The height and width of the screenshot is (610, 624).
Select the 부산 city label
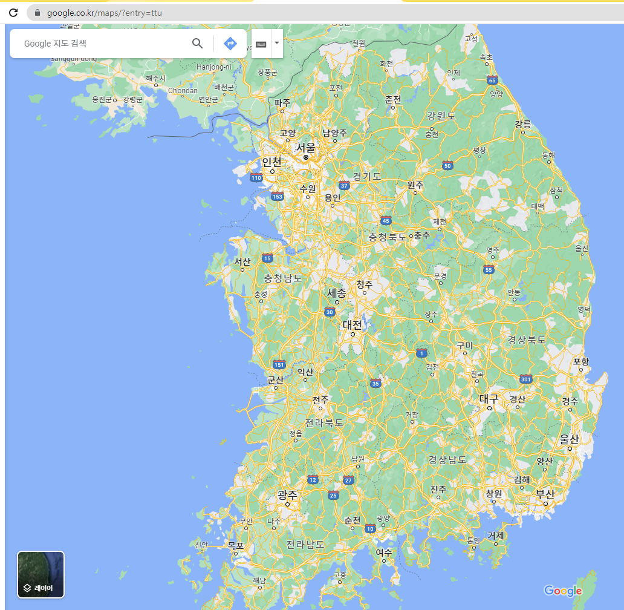click(545, 494)
